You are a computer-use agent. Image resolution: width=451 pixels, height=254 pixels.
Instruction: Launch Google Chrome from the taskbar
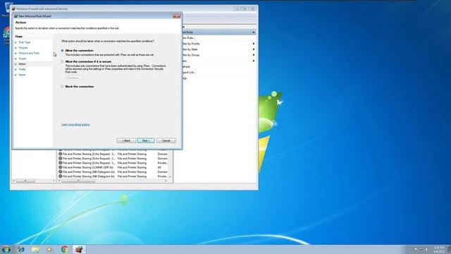pyautogui.click(x=64, y=249)
